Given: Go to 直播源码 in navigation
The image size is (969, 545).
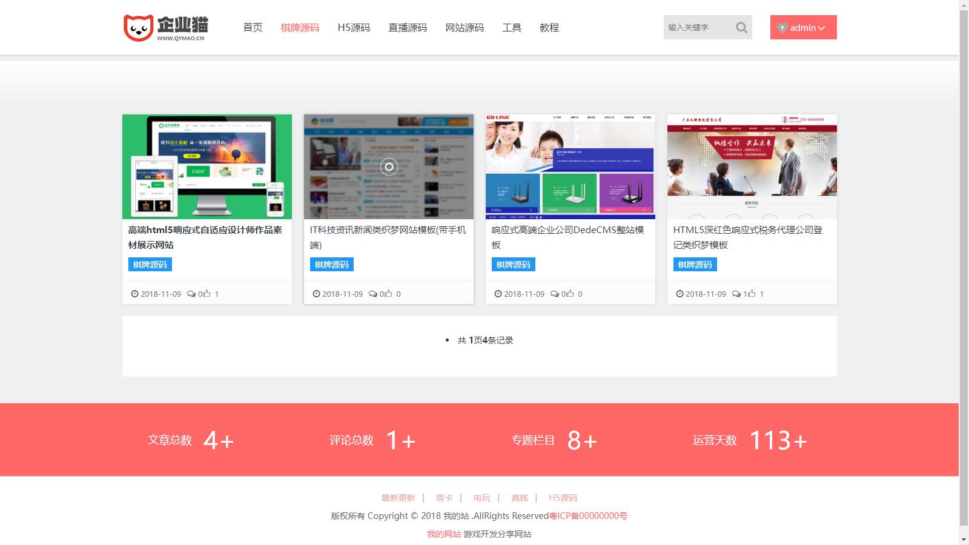Looking at the screenshot, I should click(408, 27).
